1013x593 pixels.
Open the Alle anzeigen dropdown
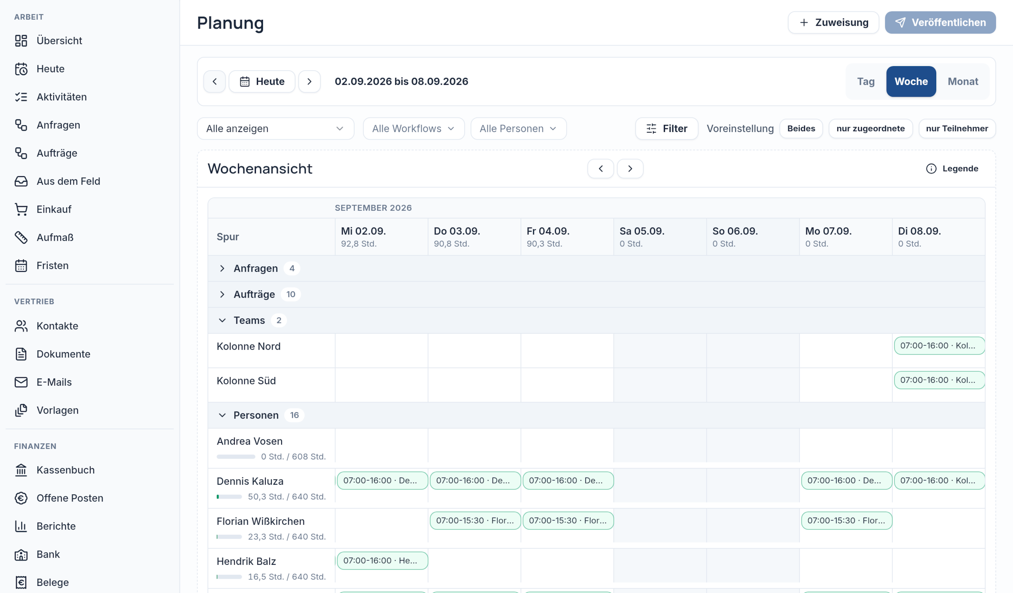pos(275,129)
